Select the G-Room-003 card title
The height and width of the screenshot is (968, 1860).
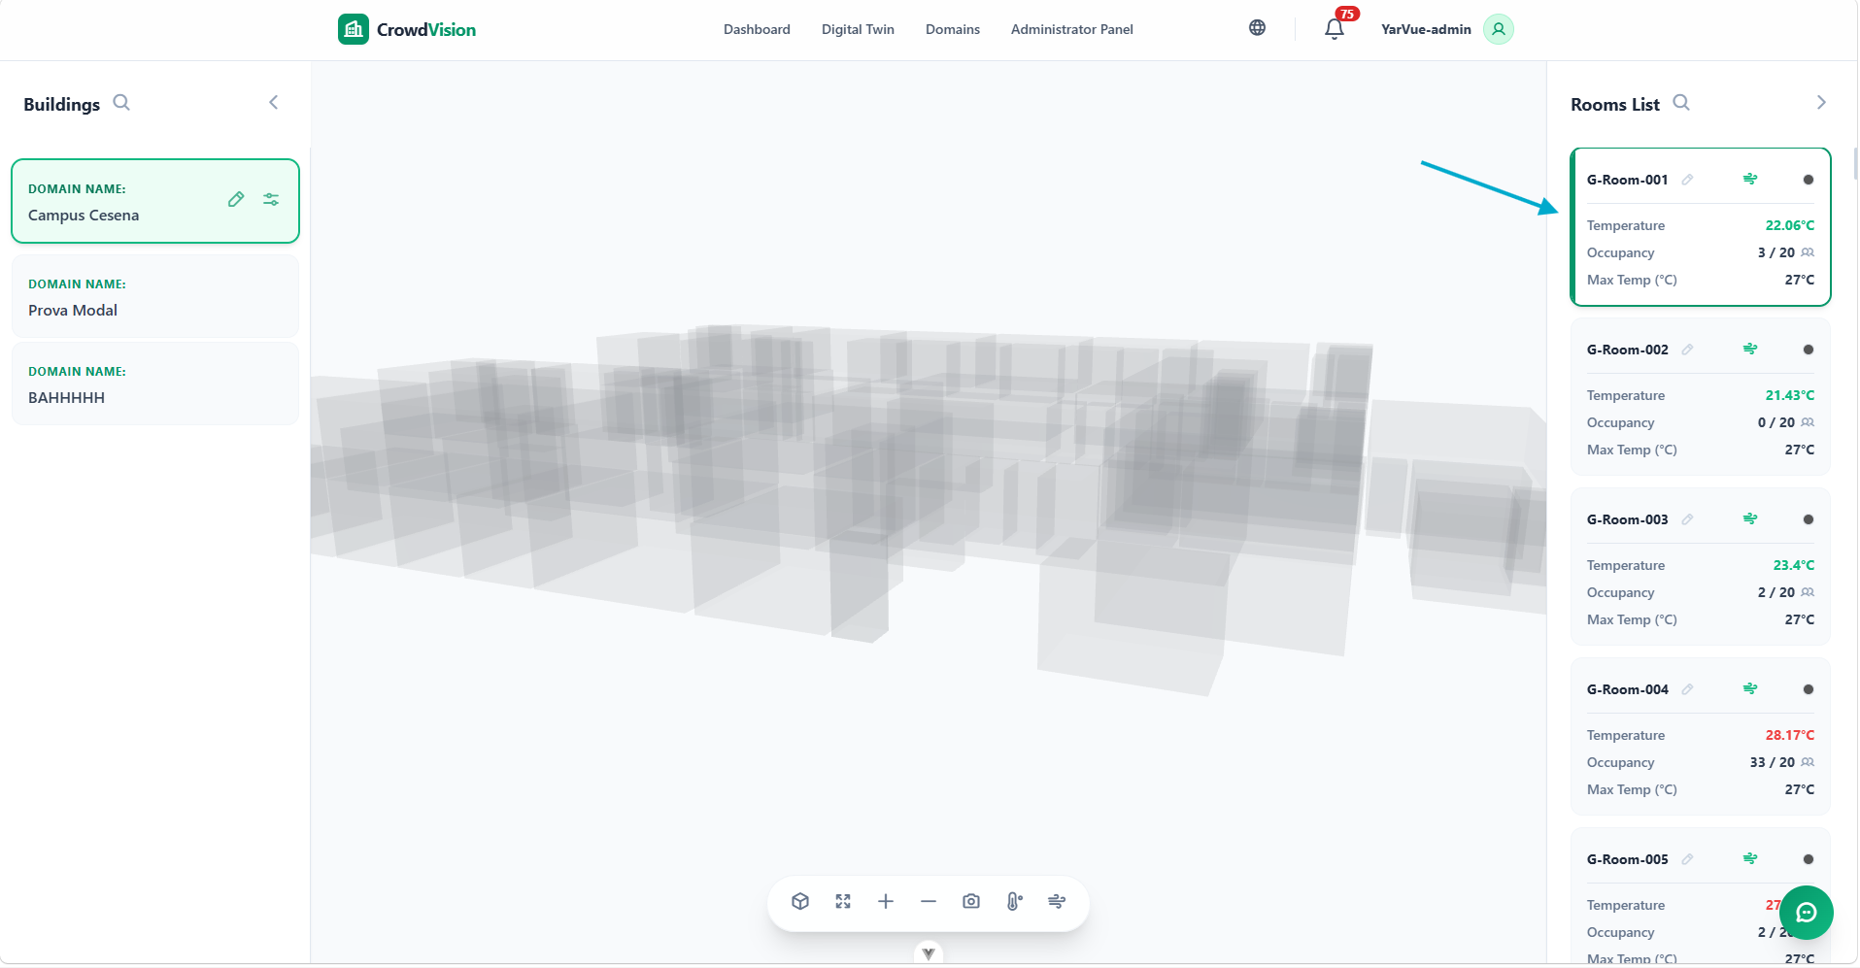(x=1627, y=519)
